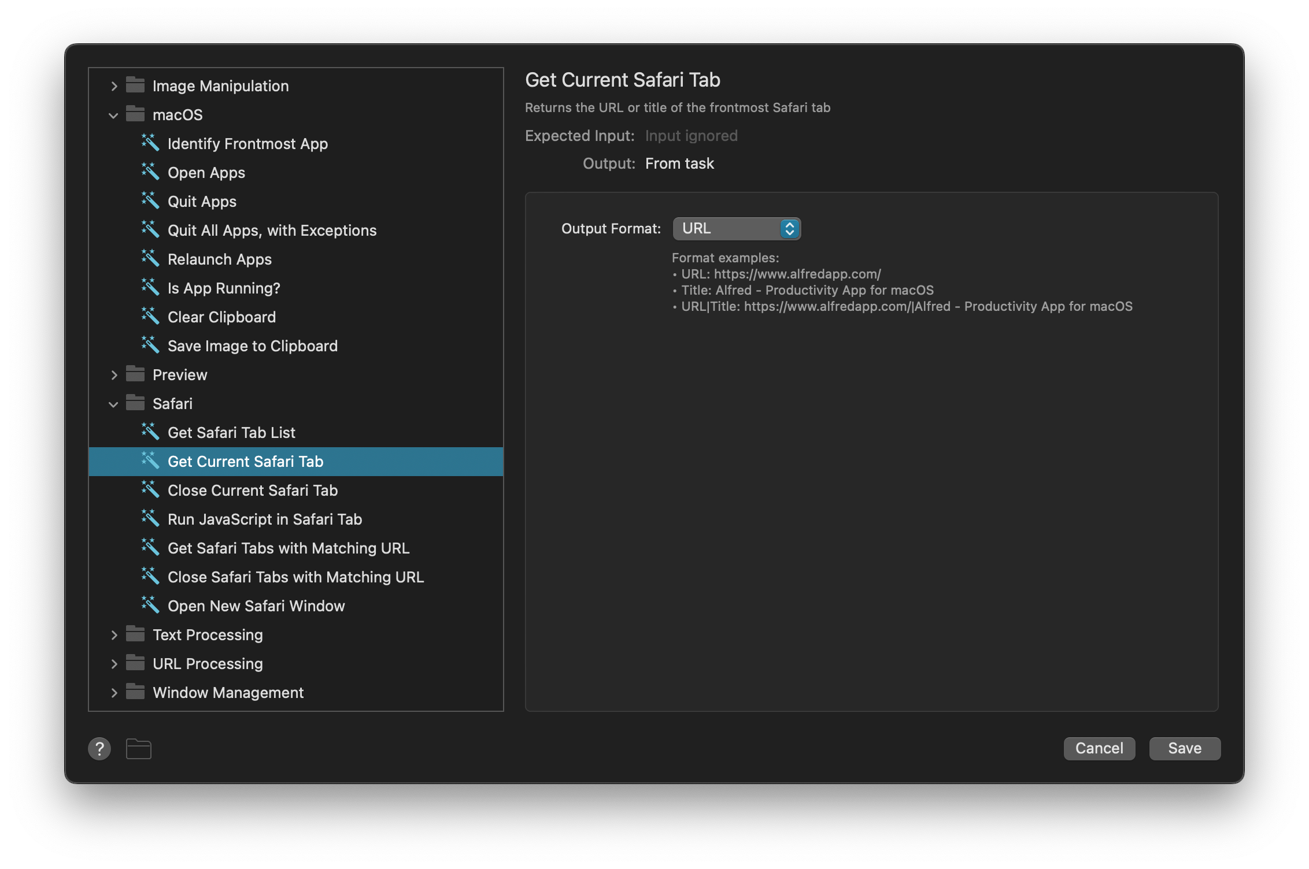Image resolution: width=1309 pixels, height=869 pixels.
Task: Click the Save button
Action: pos(1184,748)
